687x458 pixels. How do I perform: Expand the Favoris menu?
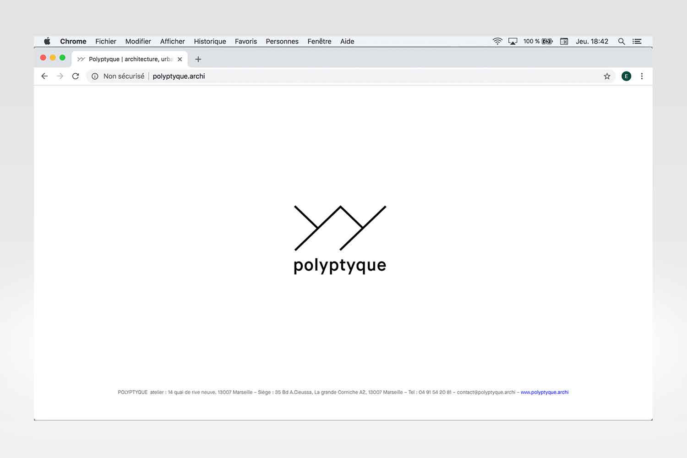click(x=246, y=41)
